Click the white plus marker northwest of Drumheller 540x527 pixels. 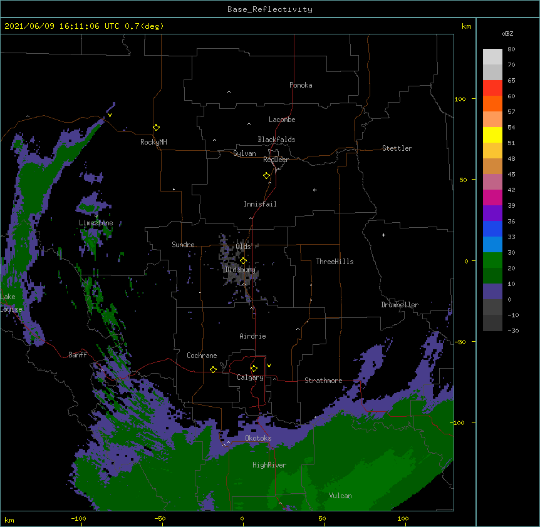(x=383, y=235)
